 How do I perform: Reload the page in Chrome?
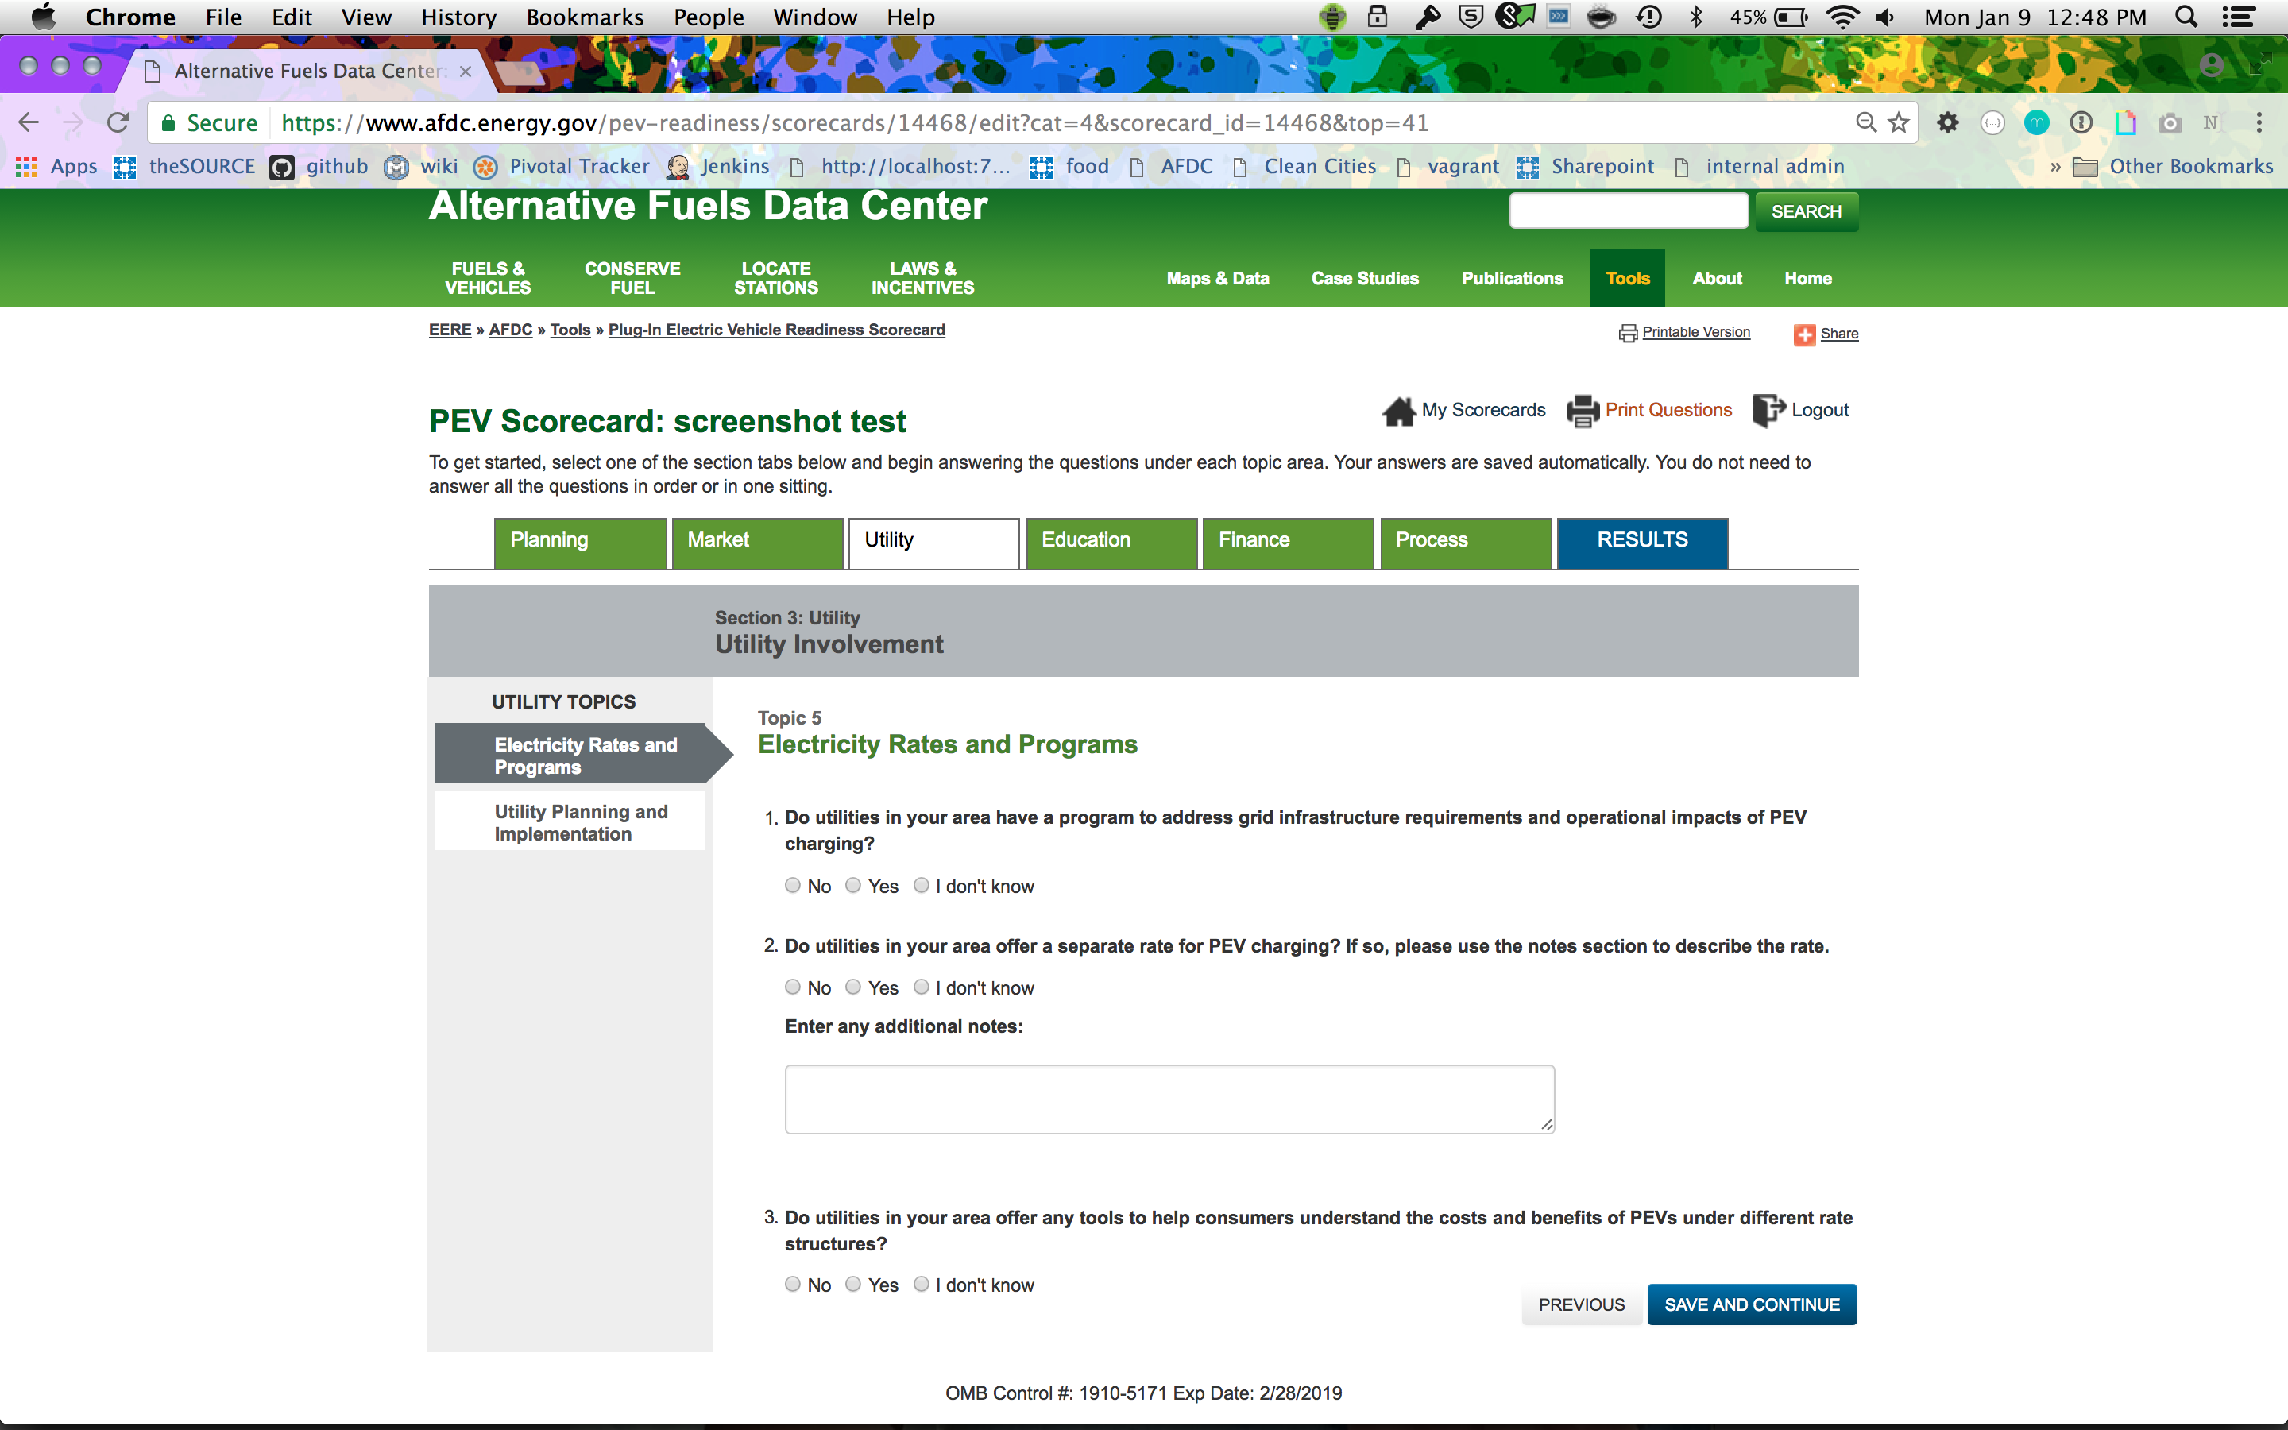point(118,123)
